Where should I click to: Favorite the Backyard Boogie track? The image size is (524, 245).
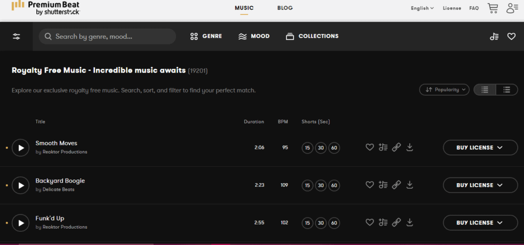click(369, 185)
